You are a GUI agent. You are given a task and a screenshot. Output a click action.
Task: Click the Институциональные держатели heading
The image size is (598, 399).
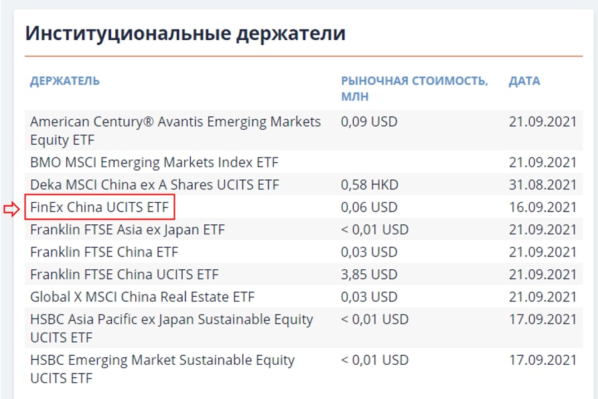[x=185, y=33]
